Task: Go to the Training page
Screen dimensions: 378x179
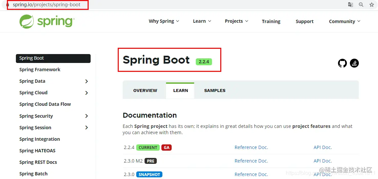Action: 271,21
